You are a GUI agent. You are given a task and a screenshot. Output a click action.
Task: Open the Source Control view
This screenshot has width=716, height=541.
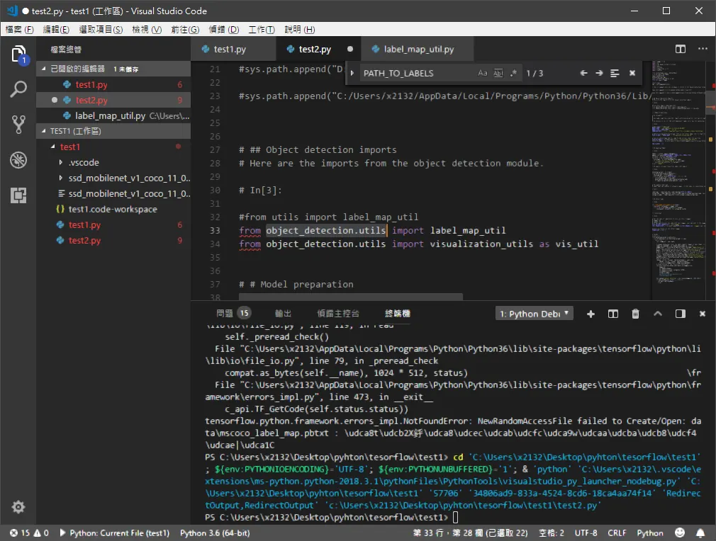point(18,124)
